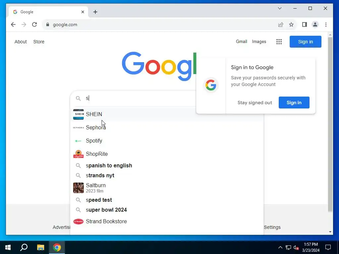Click search icon beside super bowl 2024

tap(78, 210)
